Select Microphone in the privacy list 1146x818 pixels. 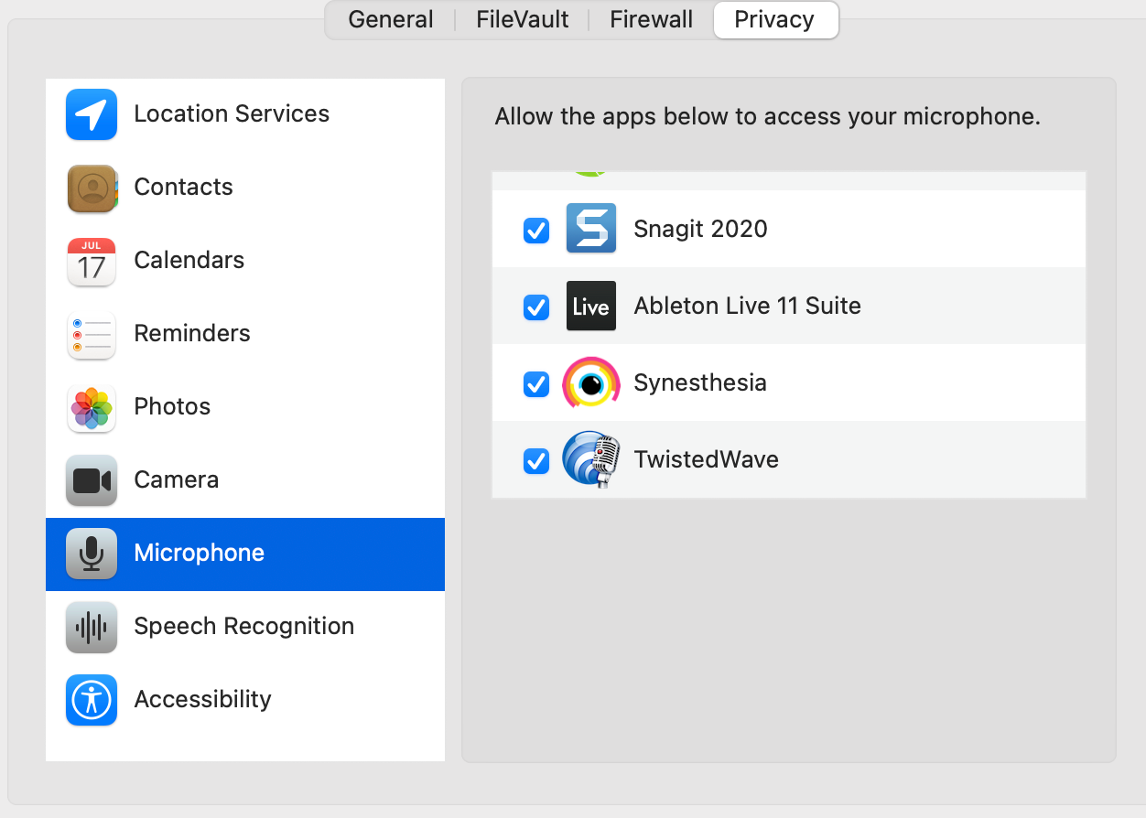[x=199, y=554]
